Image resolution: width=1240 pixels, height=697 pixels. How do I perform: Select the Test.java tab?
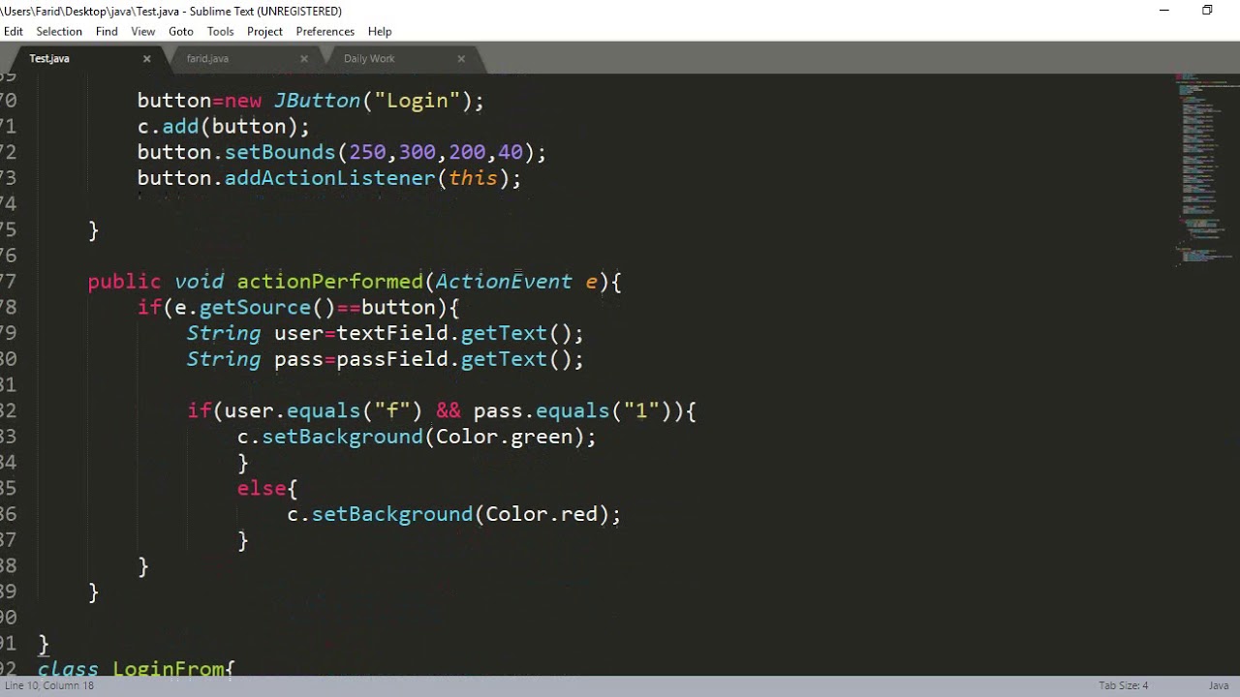49,59
